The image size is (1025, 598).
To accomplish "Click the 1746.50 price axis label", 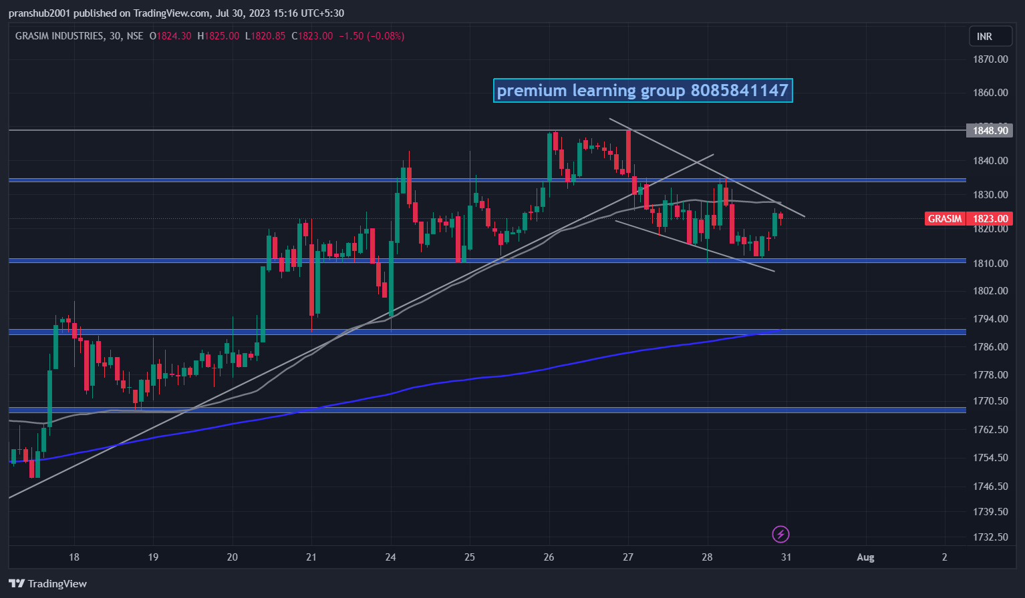I will point(990,486).
